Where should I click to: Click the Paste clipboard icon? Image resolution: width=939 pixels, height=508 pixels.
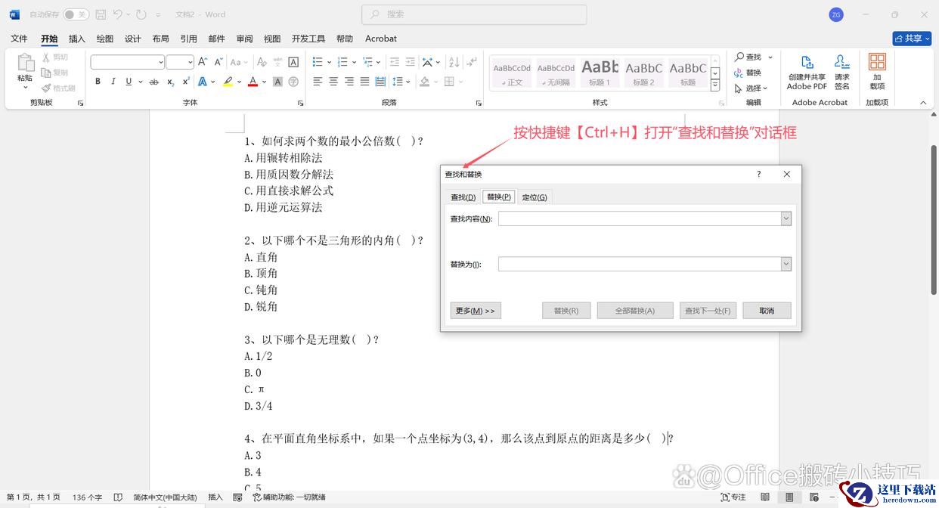[25, 68]
